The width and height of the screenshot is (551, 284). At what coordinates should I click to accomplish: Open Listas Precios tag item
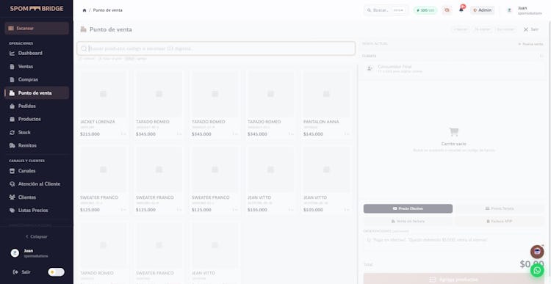(x=37, y=211)
